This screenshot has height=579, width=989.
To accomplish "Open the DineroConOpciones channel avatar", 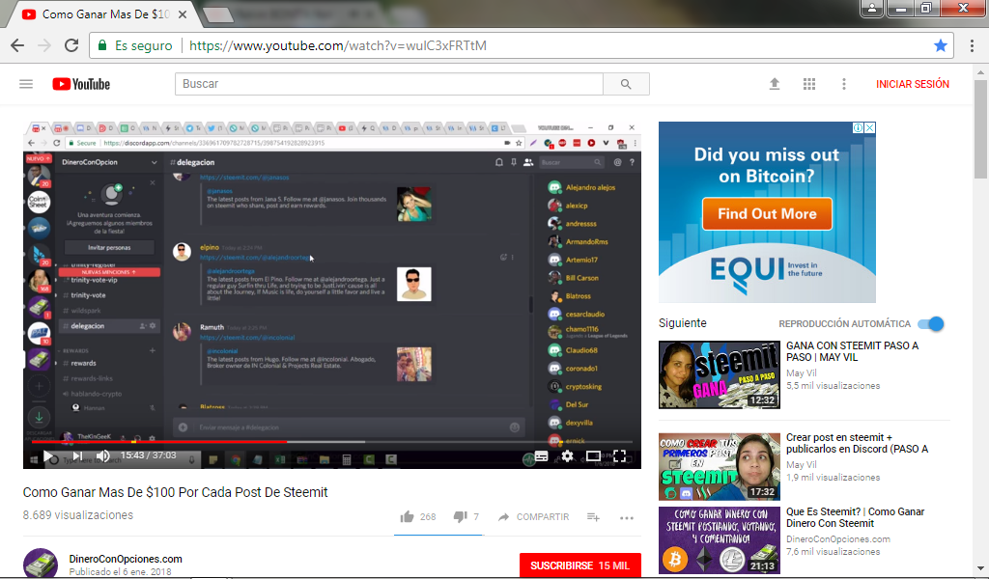I will pyautogui.click(x=41, y=564).
